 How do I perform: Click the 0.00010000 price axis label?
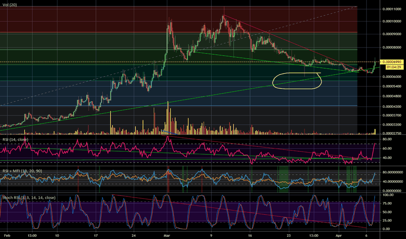pos(392,21)
